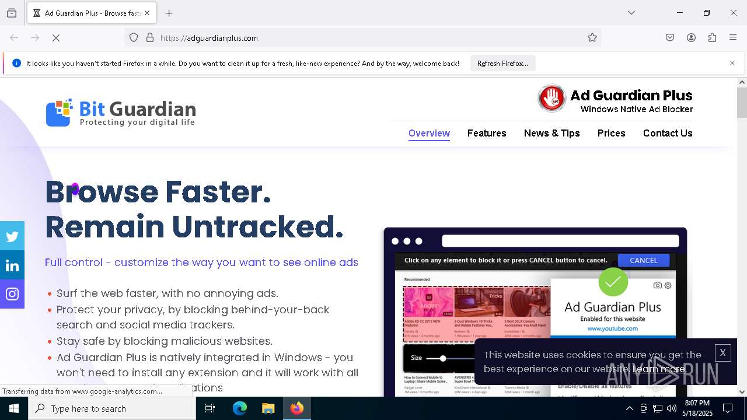
Task: Close the Ad Guardian Plus tab
Action: click(147, 13)
